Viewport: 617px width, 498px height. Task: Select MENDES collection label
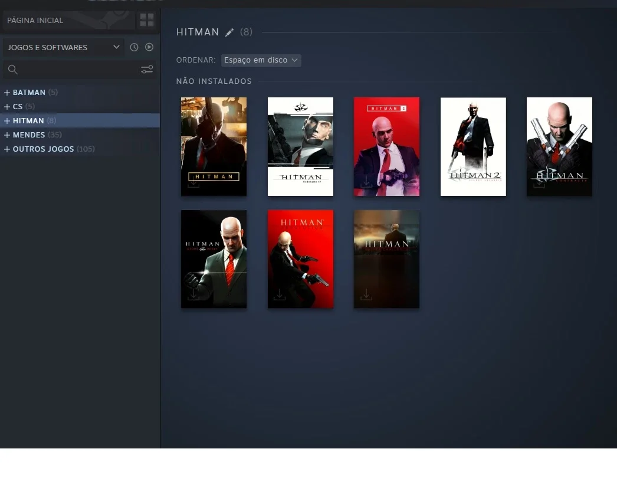click(29, 135)
